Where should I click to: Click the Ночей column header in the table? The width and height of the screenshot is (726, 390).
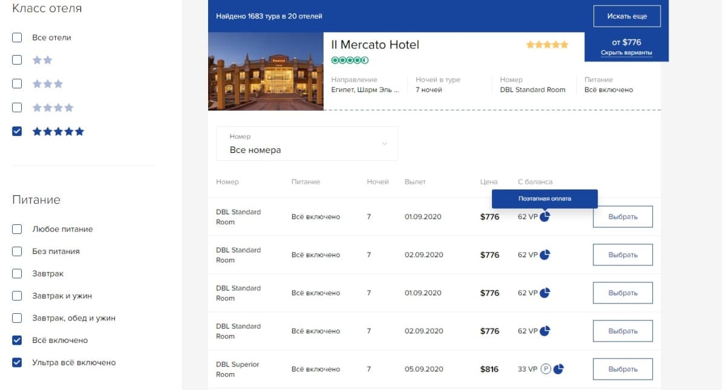click(378, 181)
